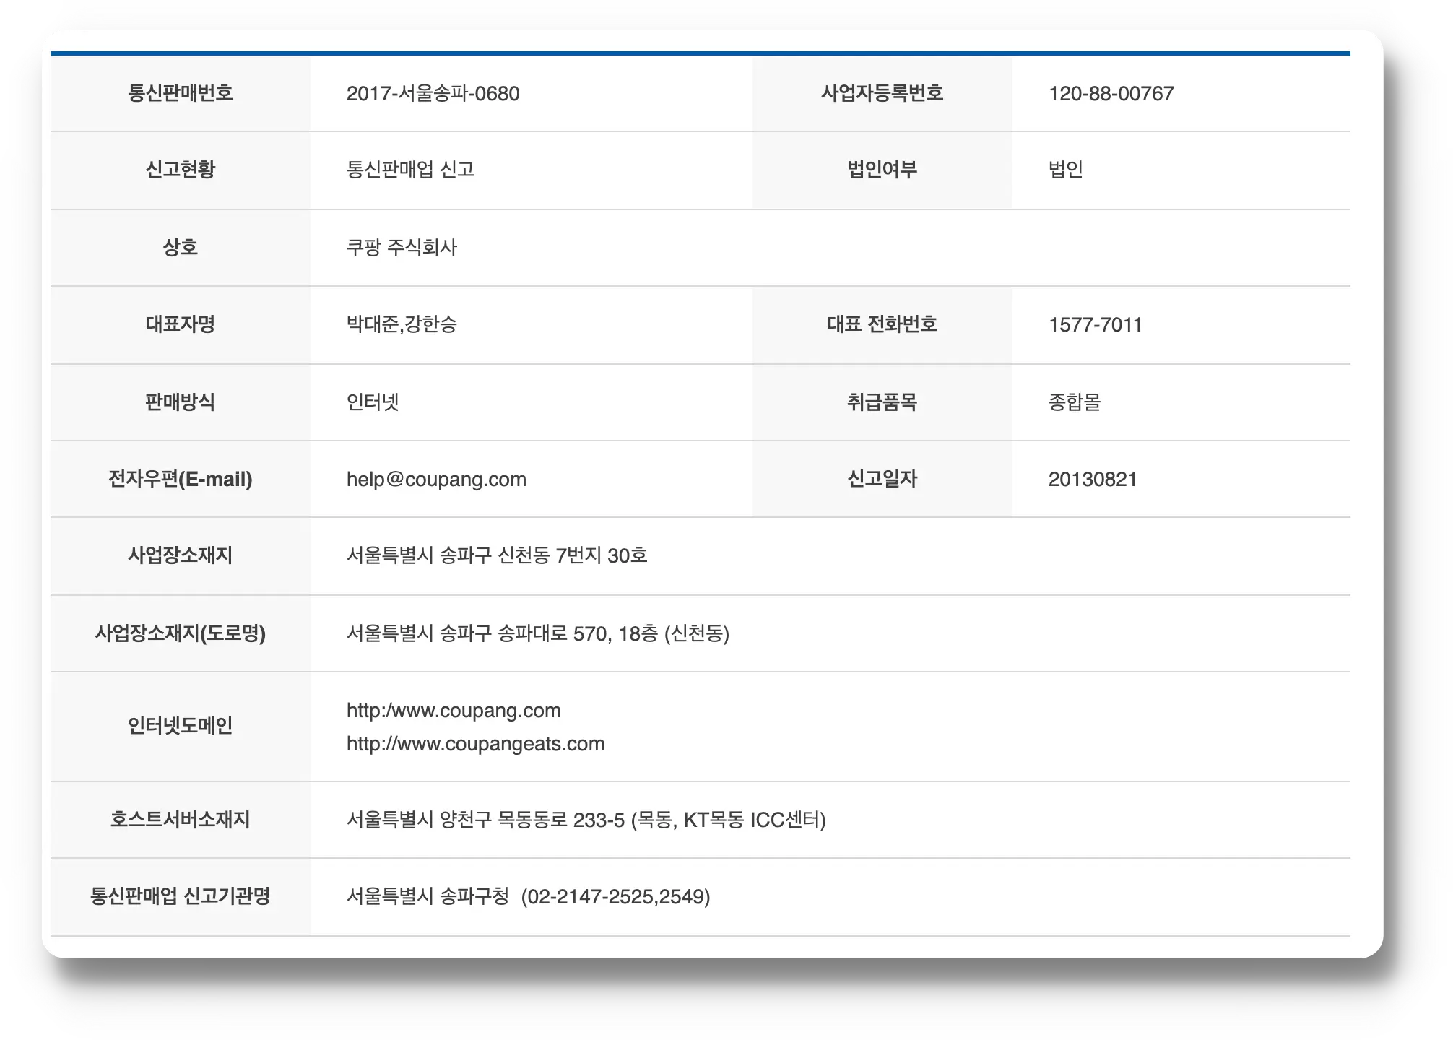Image resolution: width=1453 pixels, height=1040 pixels.
Task: Open the http://www.coupangeats.com domain
Action: pyautogui.click(x=475, y=744)
